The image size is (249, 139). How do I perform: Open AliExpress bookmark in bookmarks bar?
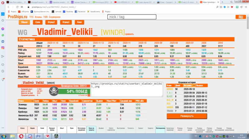pyautogui.click(x=24, y=11)
